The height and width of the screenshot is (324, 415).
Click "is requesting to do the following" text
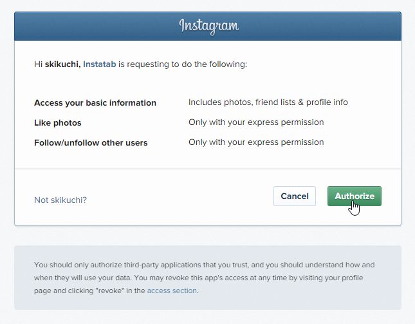tap(183, 64)
